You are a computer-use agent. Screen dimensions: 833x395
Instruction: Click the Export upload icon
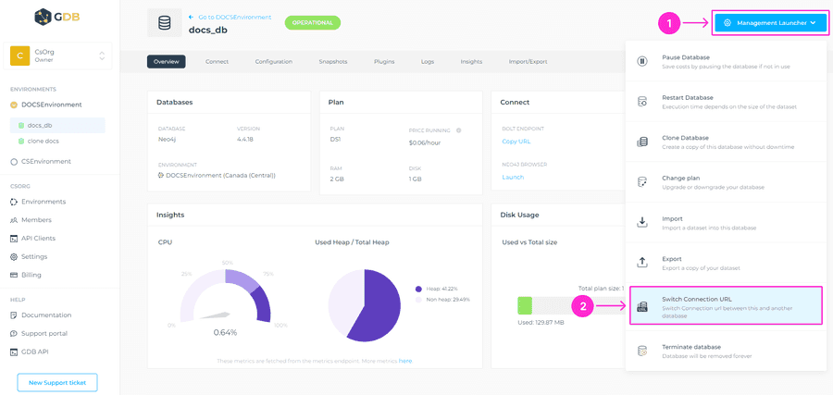click(x=642, y=263)
